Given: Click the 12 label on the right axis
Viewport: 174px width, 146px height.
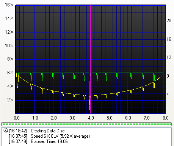Looking at the screenshot, I should pos(169,57).
